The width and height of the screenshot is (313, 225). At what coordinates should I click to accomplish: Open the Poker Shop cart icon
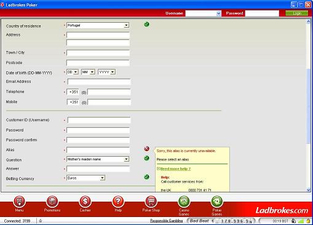click(151, 202)
